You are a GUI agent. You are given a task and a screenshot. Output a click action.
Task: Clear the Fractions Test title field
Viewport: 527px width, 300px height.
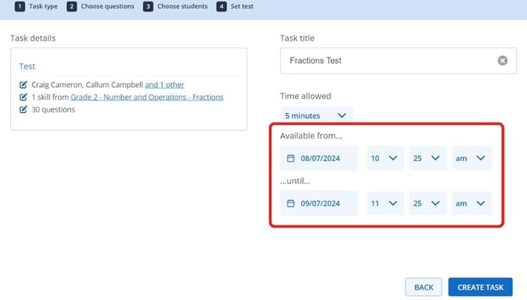[x=503, y=60]
